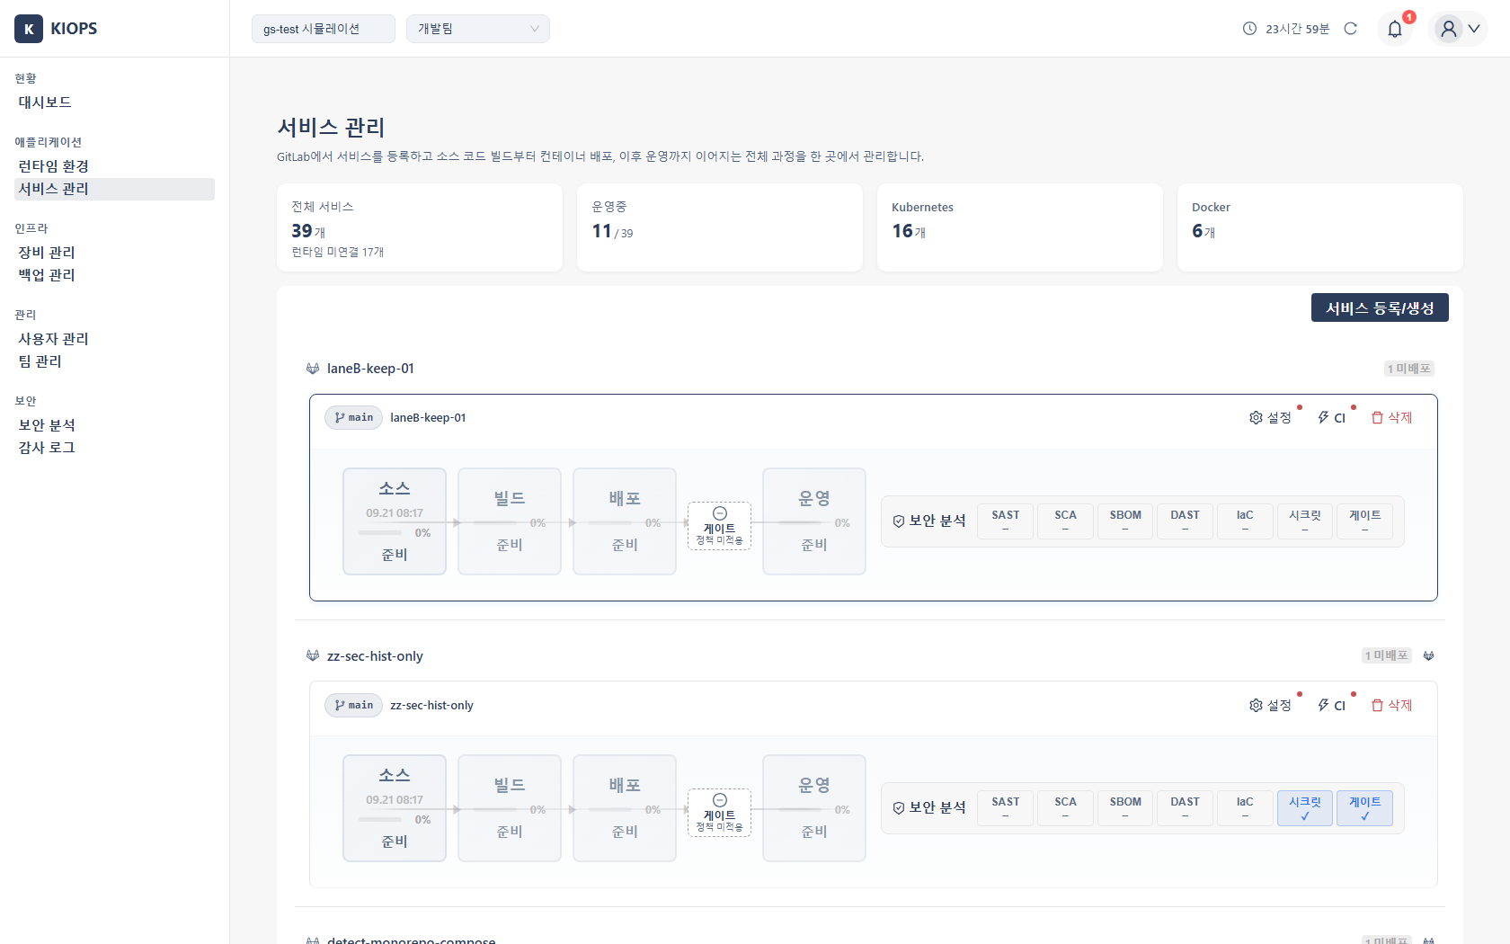Viewport: 1510px width, 944px height.
Task: Run CI for zz-sec-hist-only
Action: click(1332, 706)
